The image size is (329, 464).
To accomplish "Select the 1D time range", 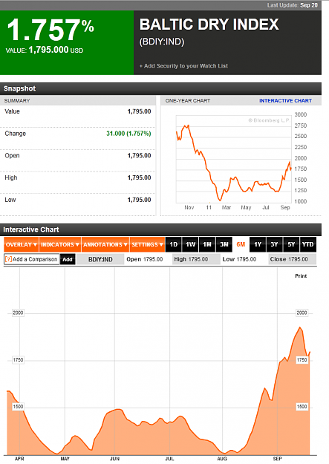I will tap(174, 244).
